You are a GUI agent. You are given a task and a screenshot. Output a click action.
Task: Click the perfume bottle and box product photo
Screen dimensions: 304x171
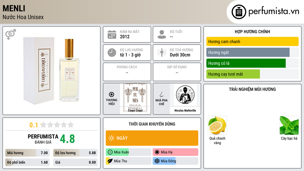[52, 71]
